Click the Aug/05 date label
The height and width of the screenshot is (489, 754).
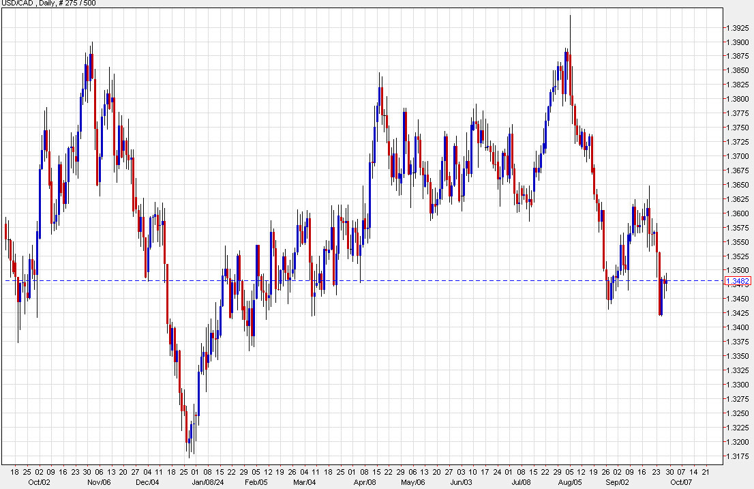coord(571,481)
